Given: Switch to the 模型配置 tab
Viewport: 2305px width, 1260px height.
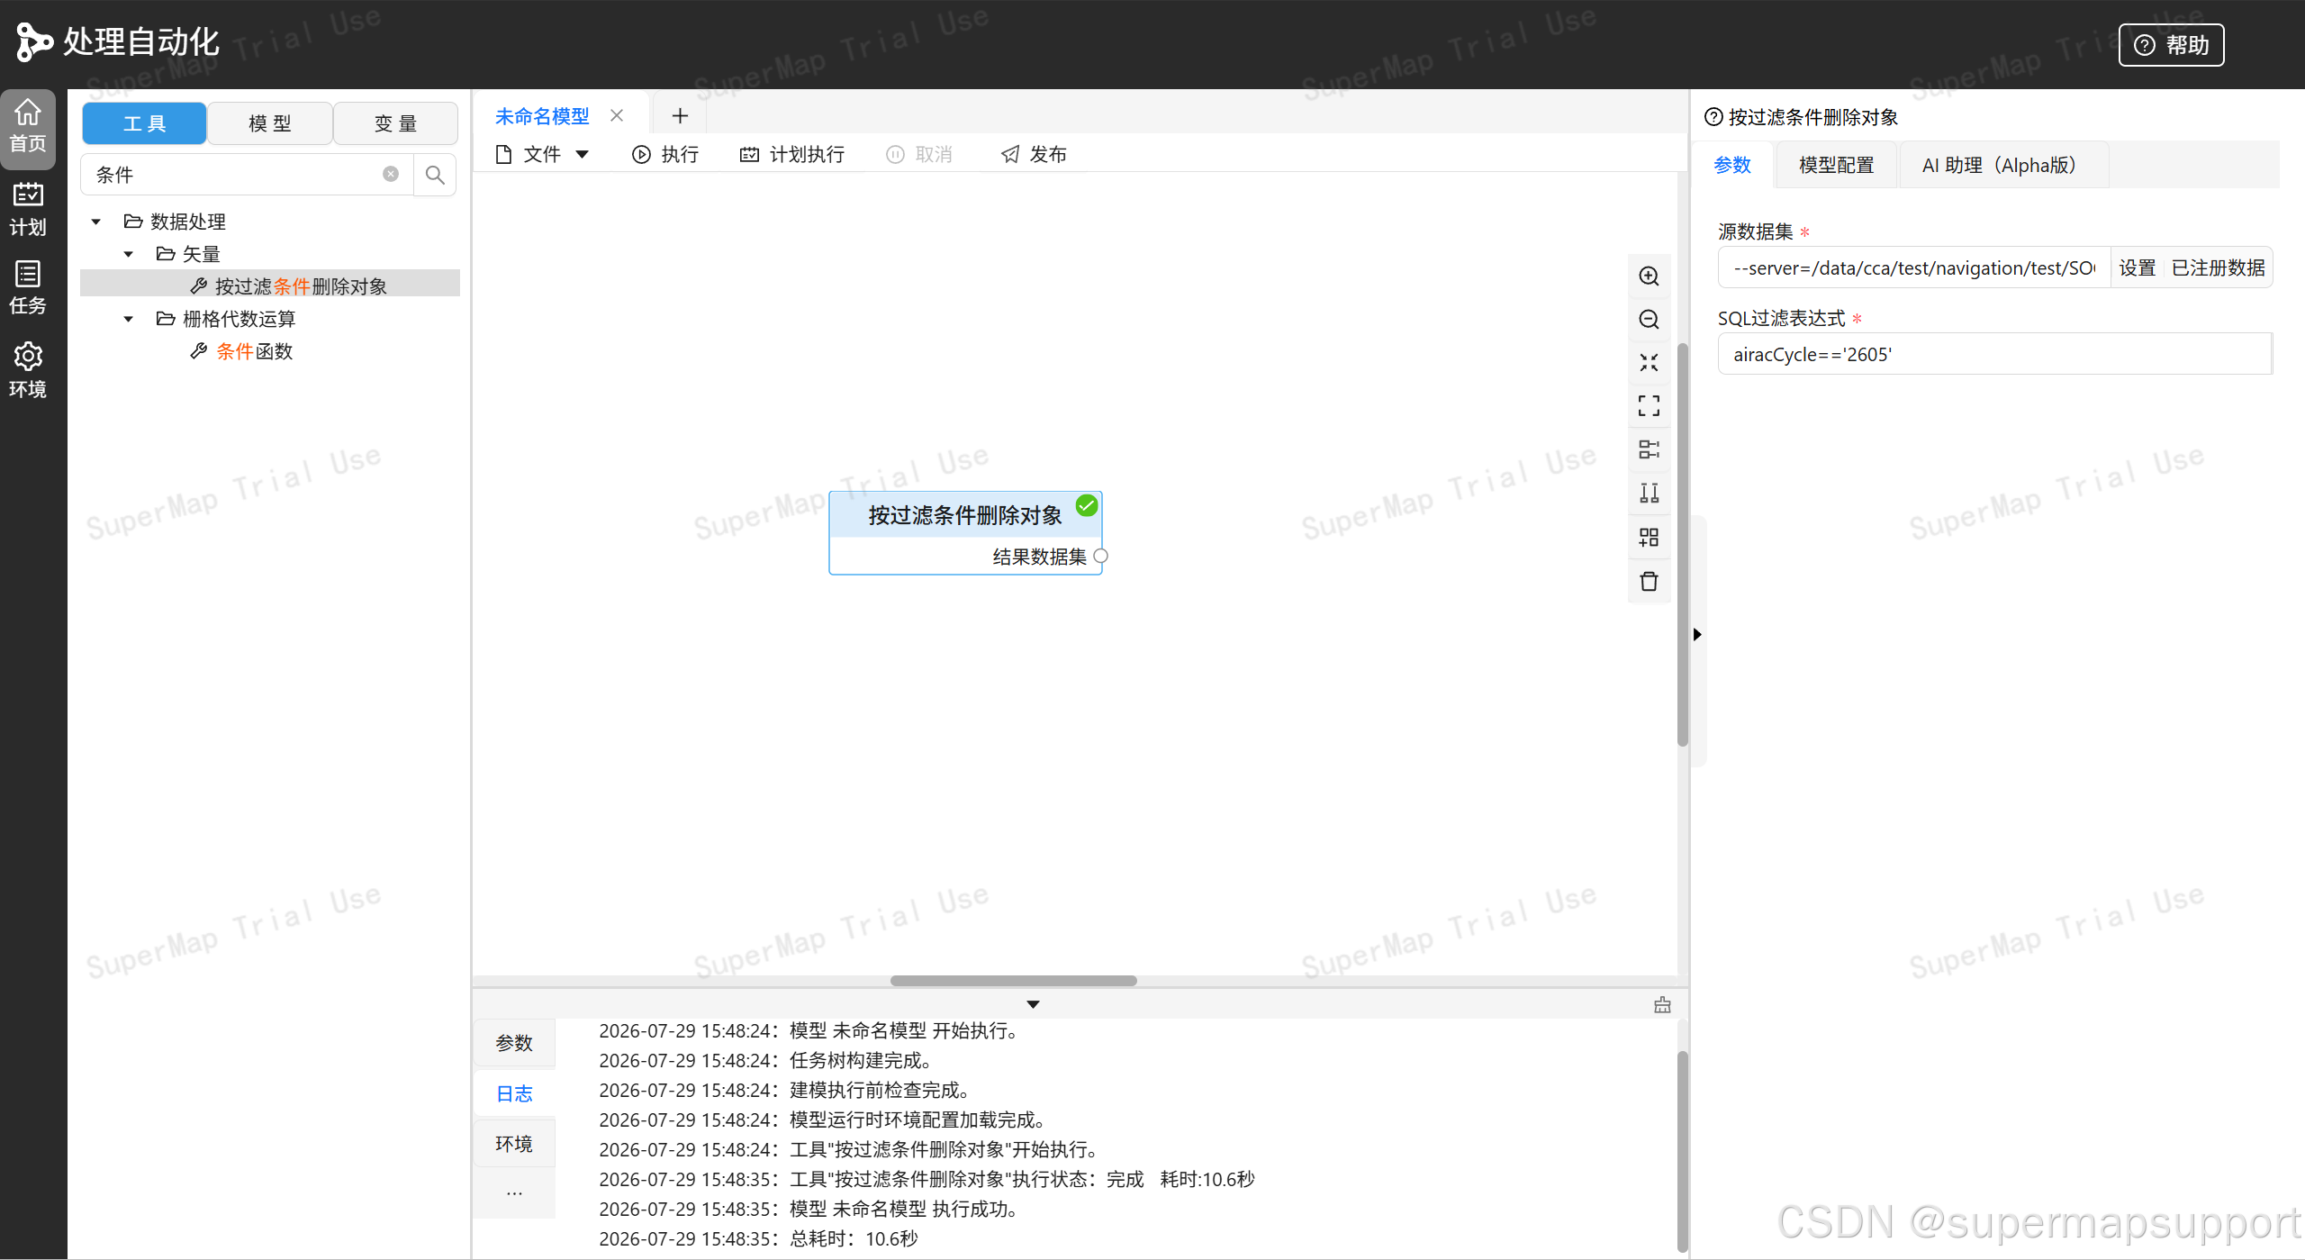Looking at the screenshot, I should [x=1836, y=165].
